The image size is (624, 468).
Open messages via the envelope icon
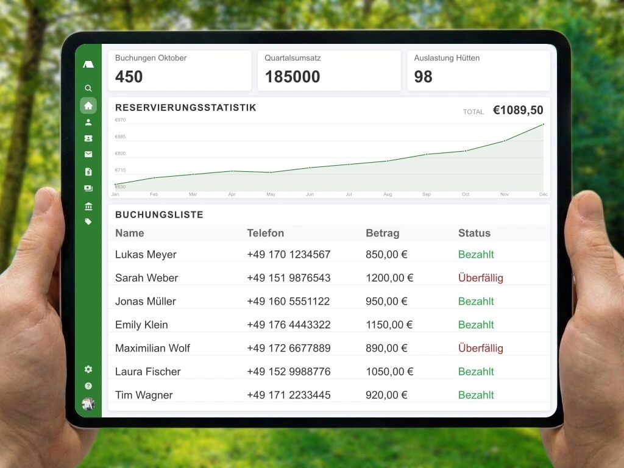(x=88, y=155)
